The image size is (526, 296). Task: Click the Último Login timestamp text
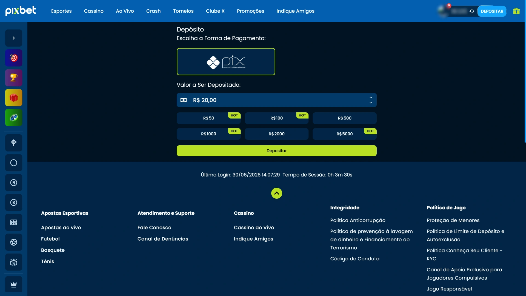(240, 175)
